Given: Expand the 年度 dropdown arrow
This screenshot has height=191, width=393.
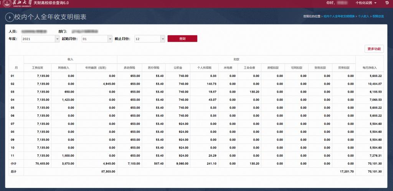Looking at the screenshot, I should click(58, 39).
